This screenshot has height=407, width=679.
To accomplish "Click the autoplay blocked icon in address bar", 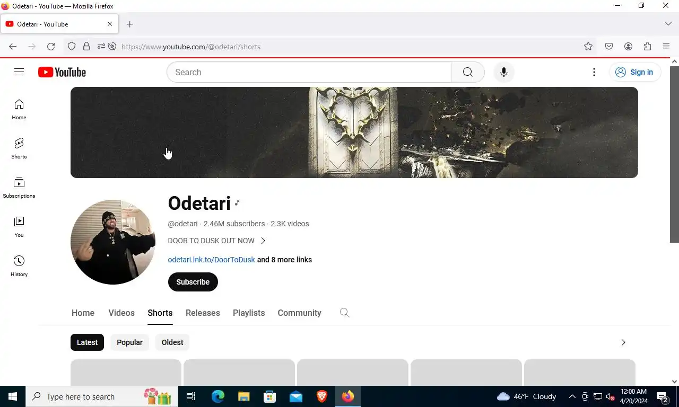I will 112,47.
